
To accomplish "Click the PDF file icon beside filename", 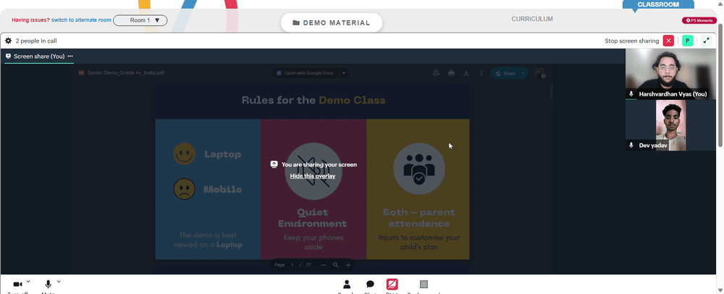I will [x=81, y=73].
